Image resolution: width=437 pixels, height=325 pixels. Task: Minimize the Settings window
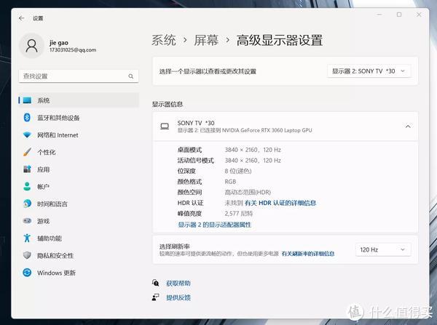coord(379,15)
